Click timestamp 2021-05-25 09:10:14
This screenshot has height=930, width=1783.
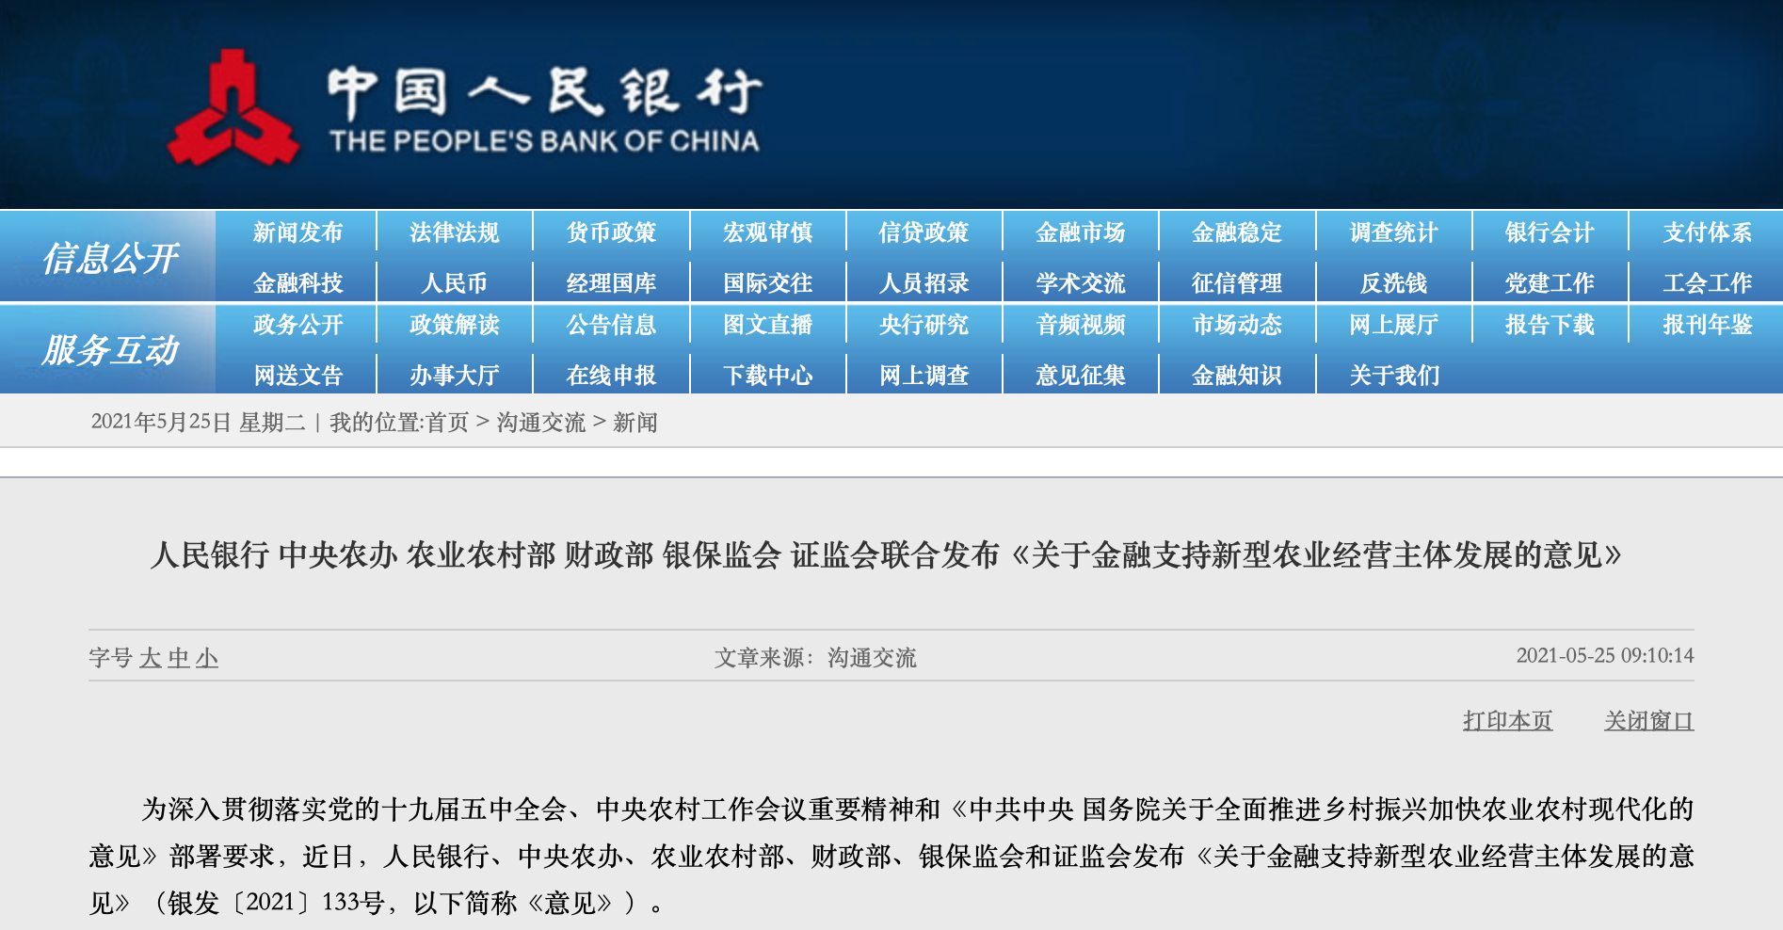tap(1605, 655)
